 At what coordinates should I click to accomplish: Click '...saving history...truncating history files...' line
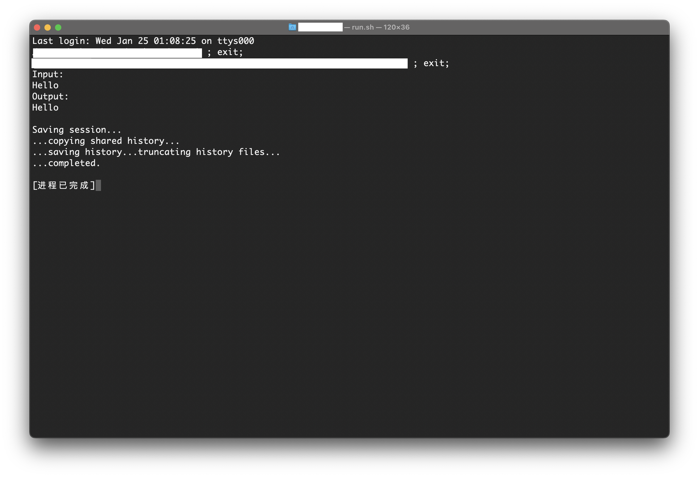coord(156,152)
